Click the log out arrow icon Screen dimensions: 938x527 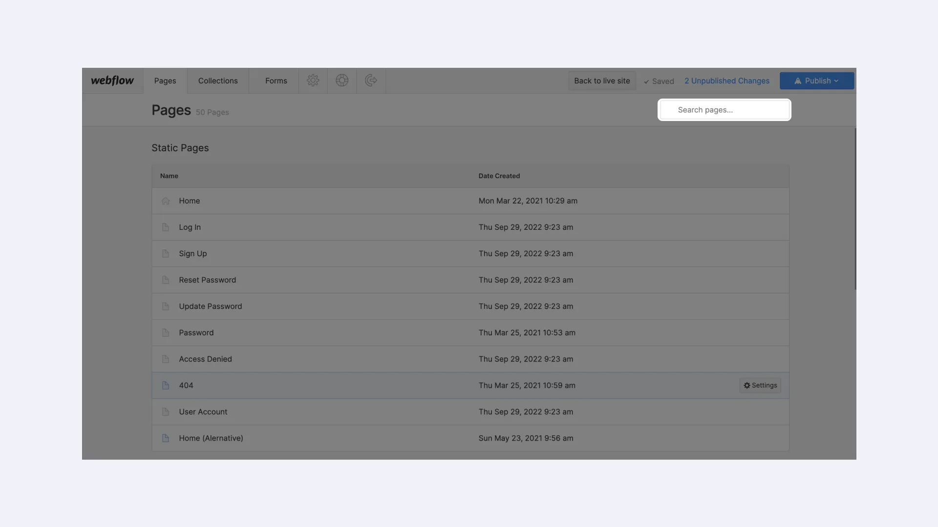[x=371, y=81]
